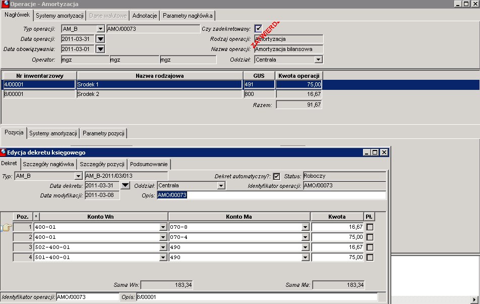Viewport: 480px width, 304px height.
Task: Click the Data operacji field 2011-03-31
Action: tap(78, 39)
